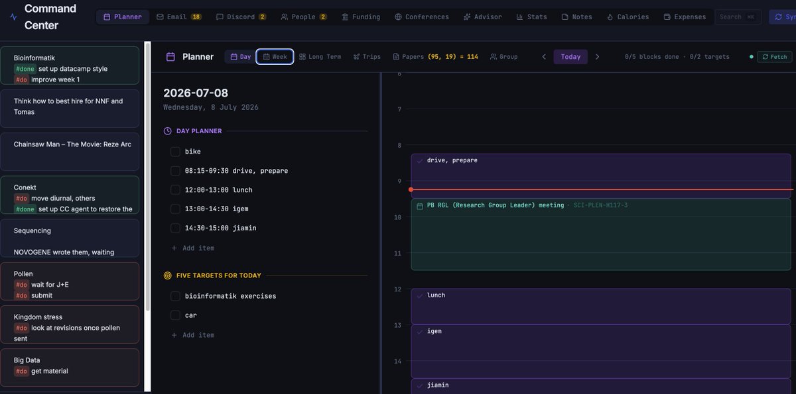Click the calendar icon on PB RGL meeting

(x=420, y=206)
